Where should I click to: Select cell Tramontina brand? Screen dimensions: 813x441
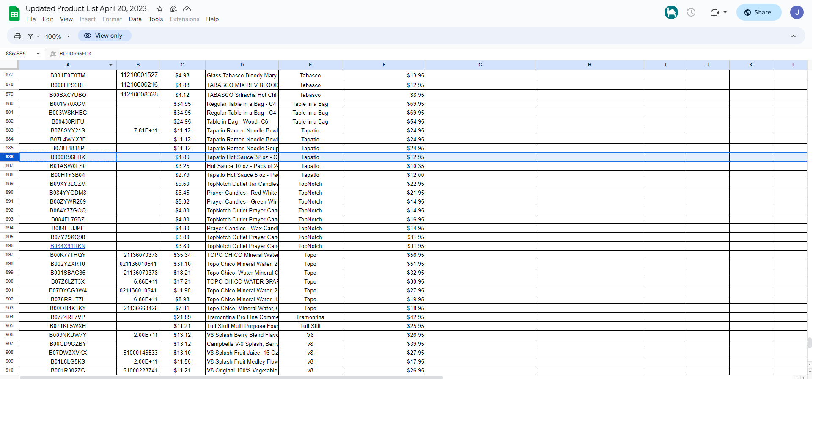[x=310, y=317]
